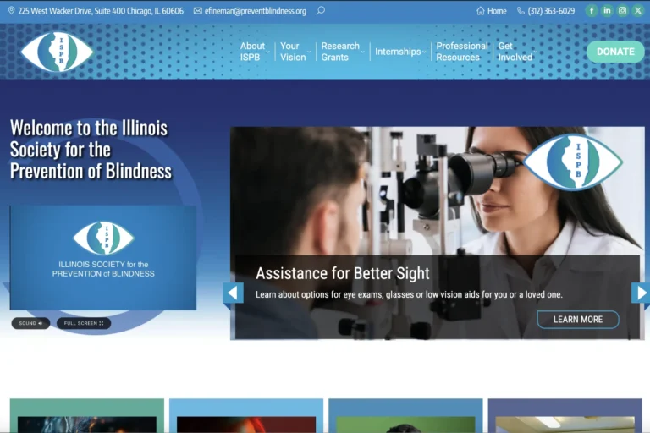Click the phone handset icon
The image size is (650, 433).
(521, 11)
